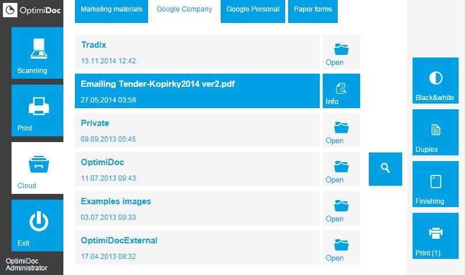The image size is (465, 275).
Task: Toggle the Duplex option
Action: [436, 132]
